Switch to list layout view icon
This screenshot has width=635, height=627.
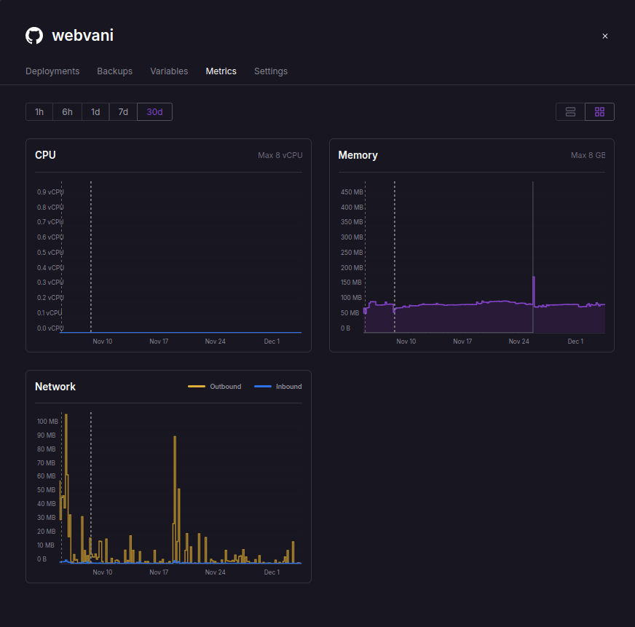570,112
